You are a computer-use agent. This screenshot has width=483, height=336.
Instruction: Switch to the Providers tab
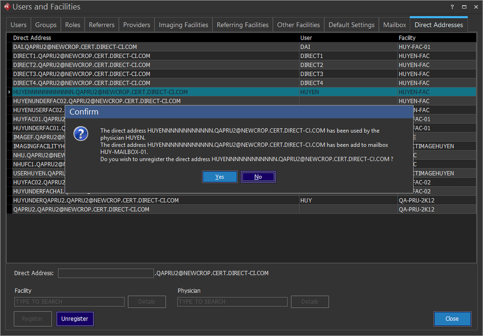137,25
